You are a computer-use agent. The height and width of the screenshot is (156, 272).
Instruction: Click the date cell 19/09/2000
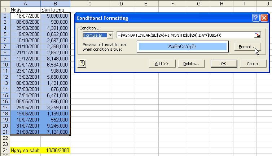[x=25, y=34]
